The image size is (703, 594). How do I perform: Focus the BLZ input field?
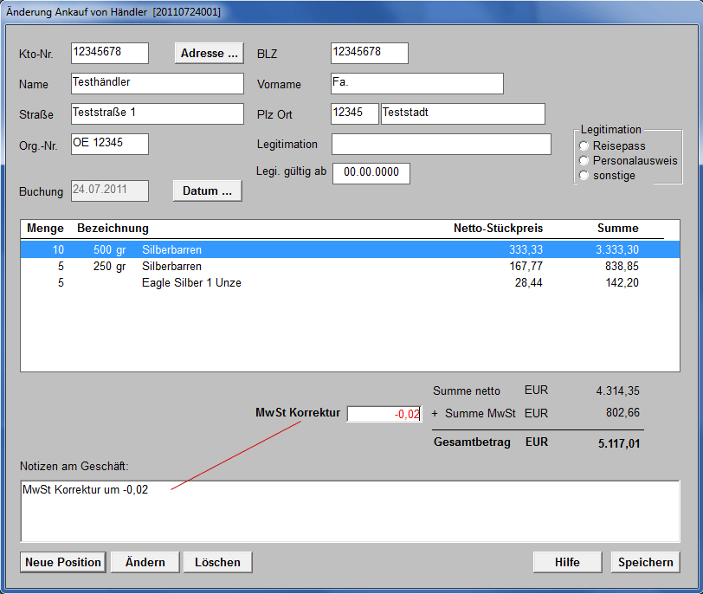369,53
